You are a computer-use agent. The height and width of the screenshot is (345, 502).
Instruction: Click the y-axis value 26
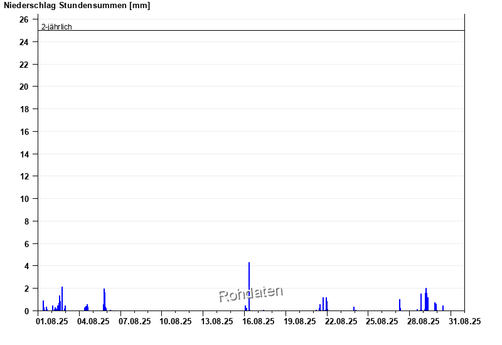point(24,19)
